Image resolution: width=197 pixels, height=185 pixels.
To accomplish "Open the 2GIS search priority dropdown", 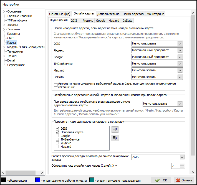I will pyautogui.click(x=180, y=43).
